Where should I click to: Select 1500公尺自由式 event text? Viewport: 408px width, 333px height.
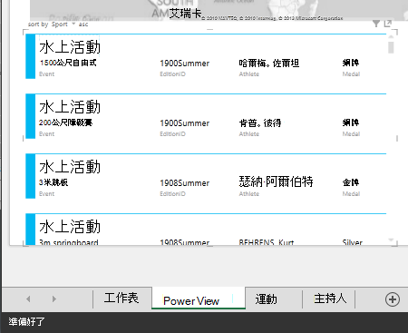(68, 63)
